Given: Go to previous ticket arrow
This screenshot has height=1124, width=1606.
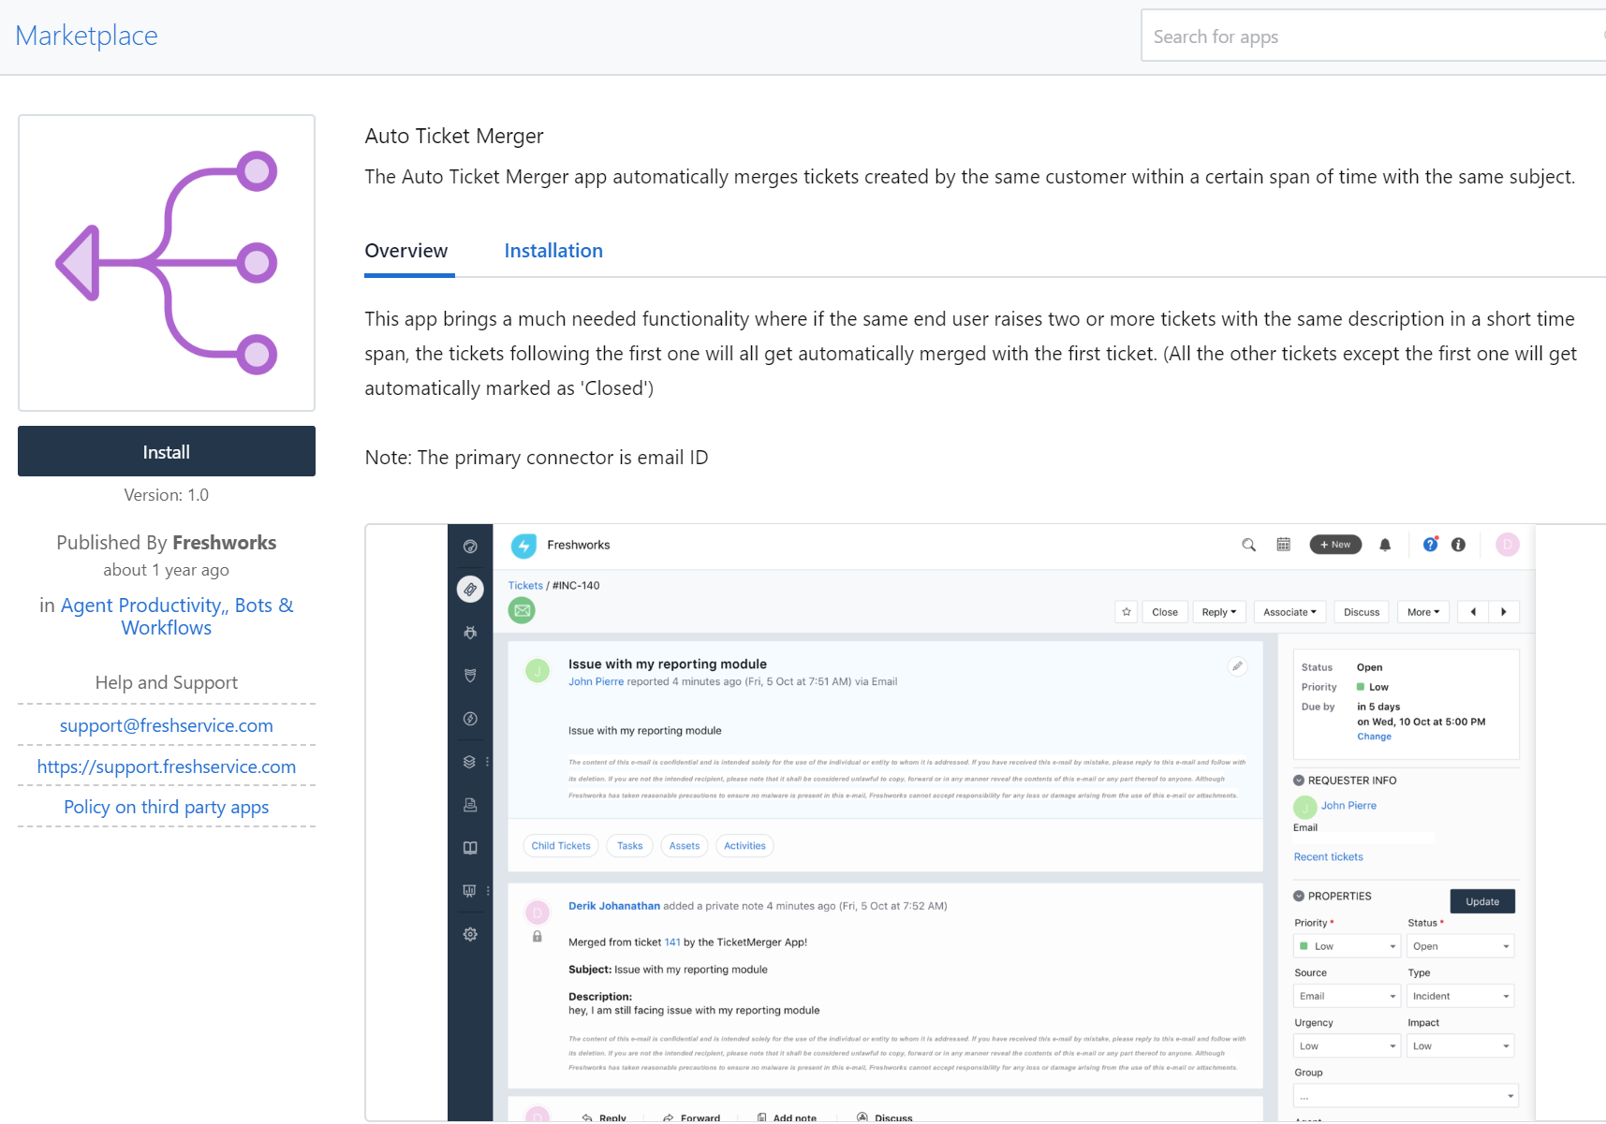Looking at the screenshot, I should [x=1473, y=612].
